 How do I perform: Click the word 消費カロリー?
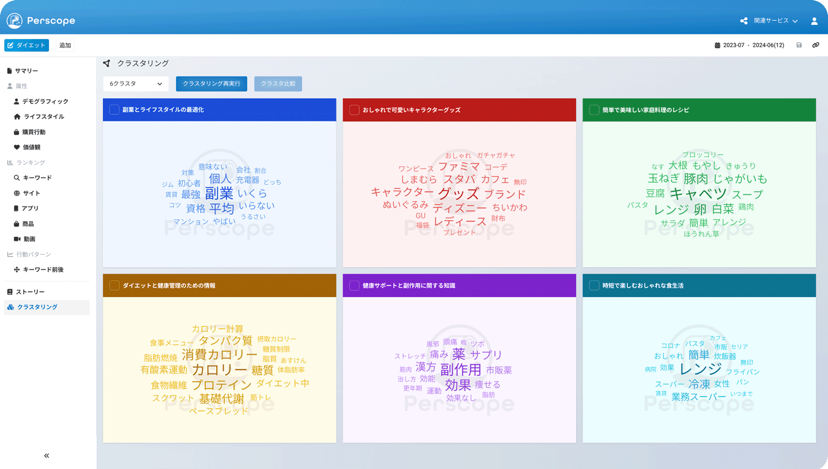(220, 355)
